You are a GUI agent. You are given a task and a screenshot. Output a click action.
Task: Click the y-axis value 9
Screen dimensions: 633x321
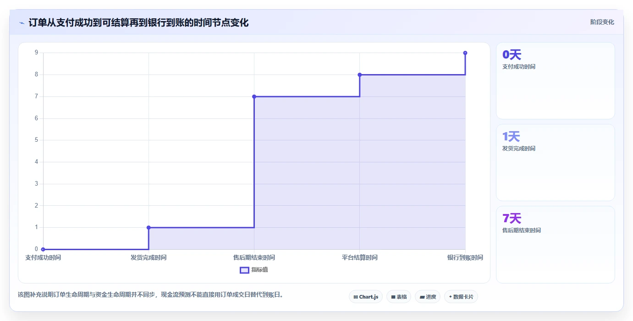tap(36, 53)
